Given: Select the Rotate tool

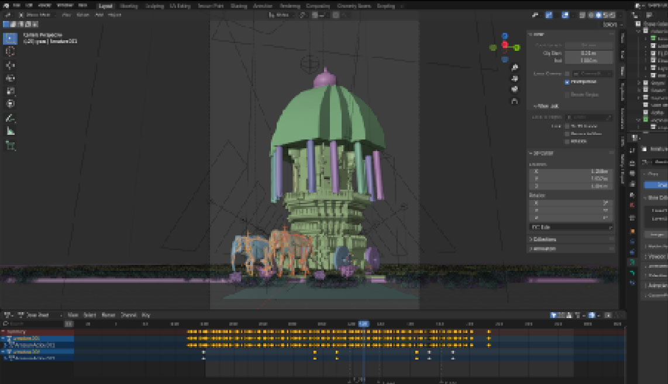Looking at the screenshot, I should coord(11,78).
